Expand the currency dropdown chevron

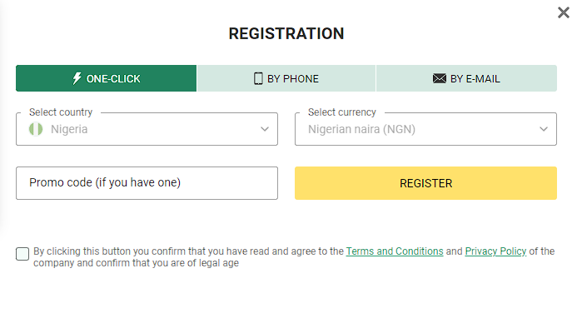(544, 129)
